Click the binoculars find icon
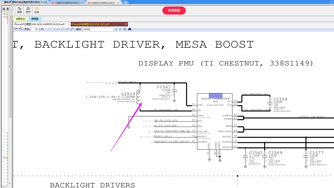The height and width of the screenshot is (188, 334). [130, 29]
